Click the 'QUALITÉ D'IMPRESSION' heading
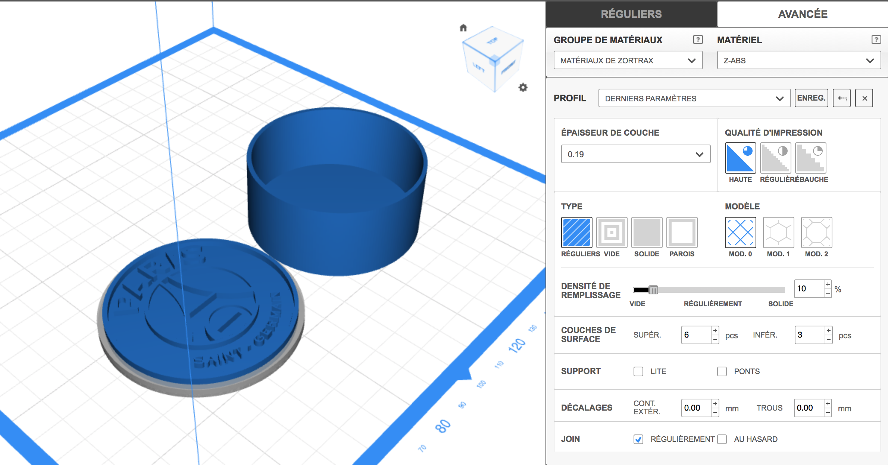Viewport: 888px width, 465px height. [773, 133]
